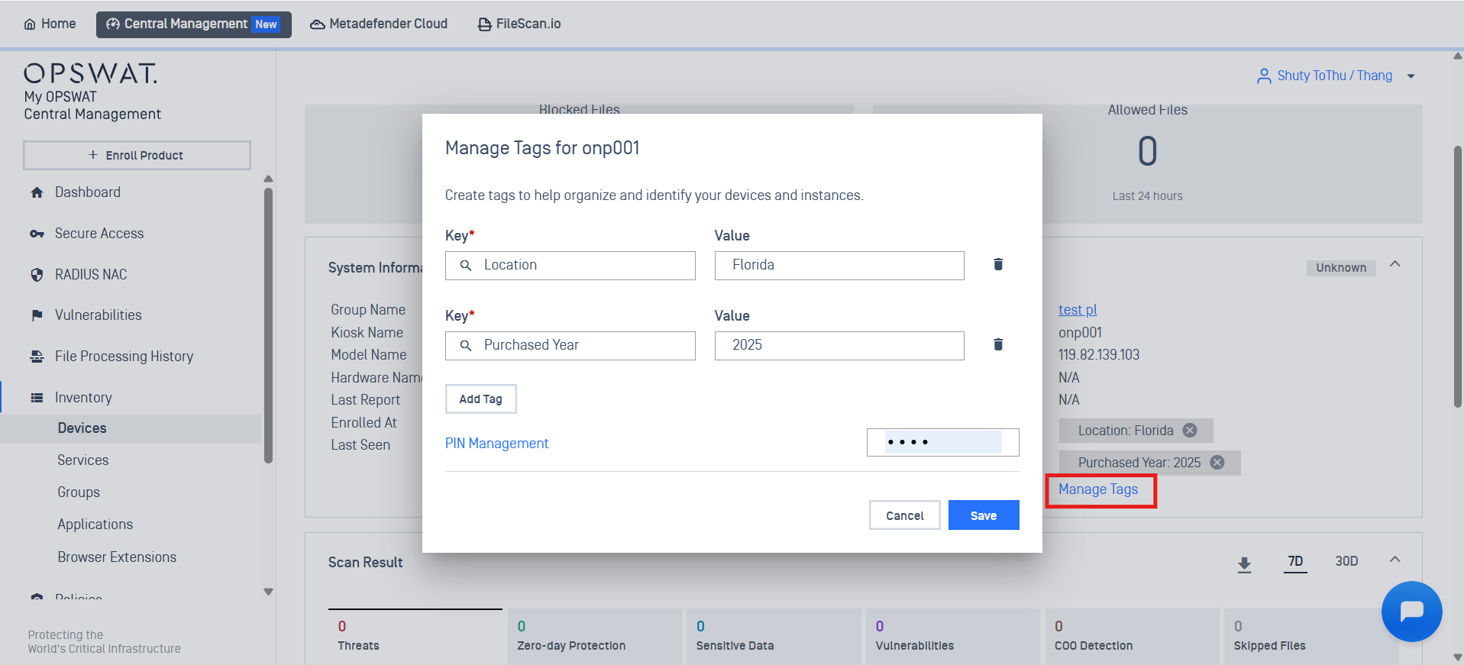Remove the Location: Florida tag chip
The width and height of the screenshot is (1464, 665).
point(1190,431)
